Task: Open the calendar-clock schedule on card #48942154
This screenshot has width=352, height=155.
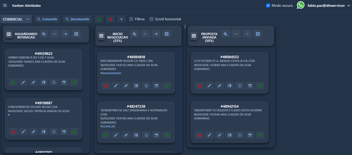Action: tap(250, 135)
